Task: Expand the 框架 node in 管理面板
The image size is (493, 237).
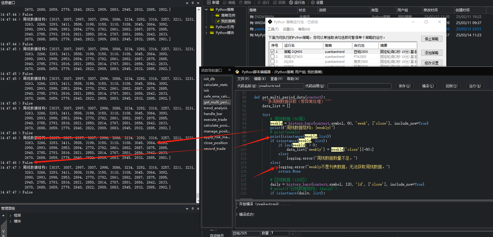Action: (10, 216)
